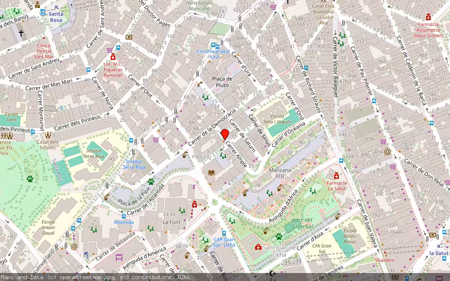Select the Carrer d'Olot street label

tap(140, 86)
